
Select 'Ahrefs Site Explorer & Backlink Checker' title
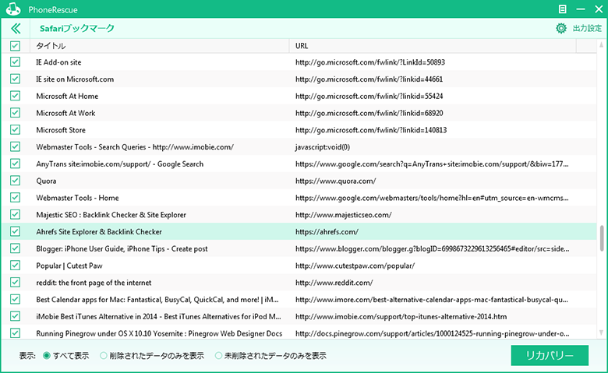[99, 231]
